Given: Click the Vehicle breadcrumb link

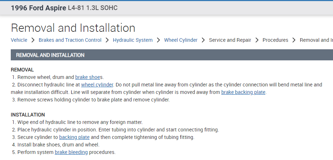Looking at the screenshot, I should pos(19,40).
